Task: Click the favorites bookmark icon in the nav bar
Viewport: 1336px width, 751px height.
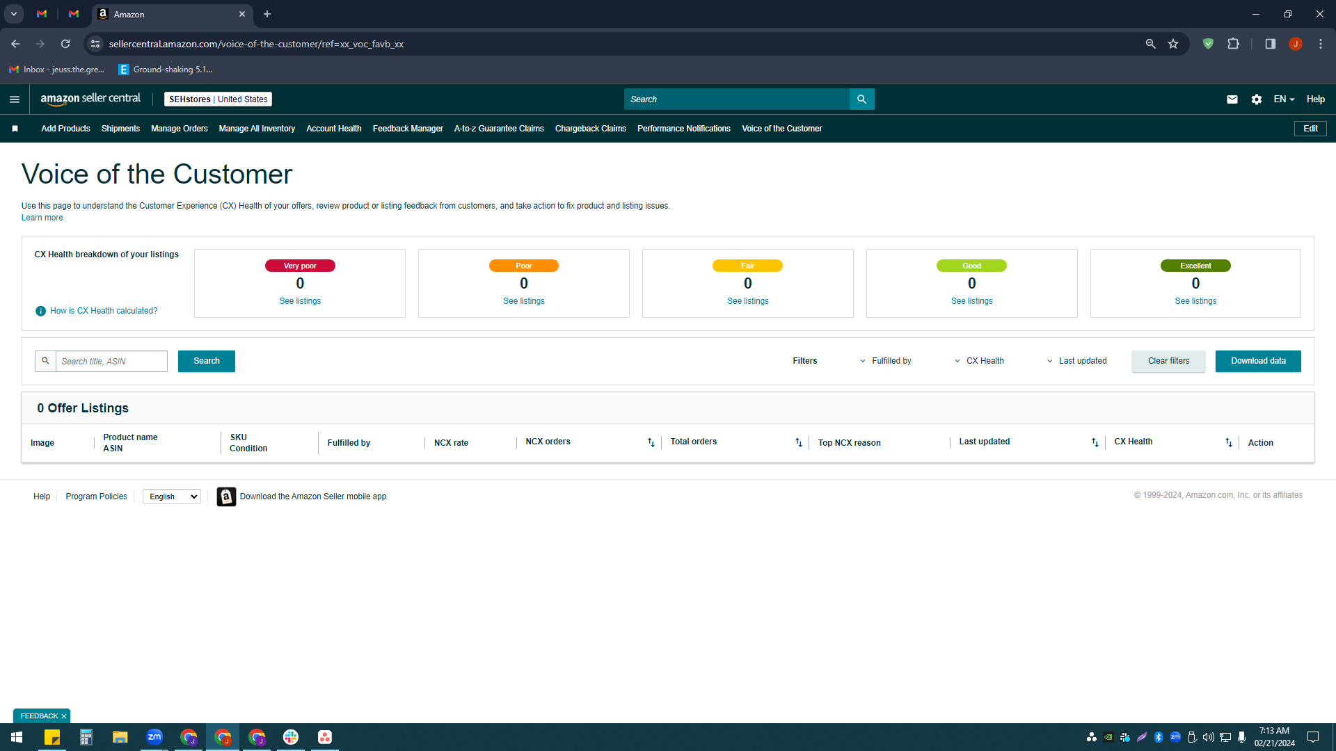Action: (15, 129)
